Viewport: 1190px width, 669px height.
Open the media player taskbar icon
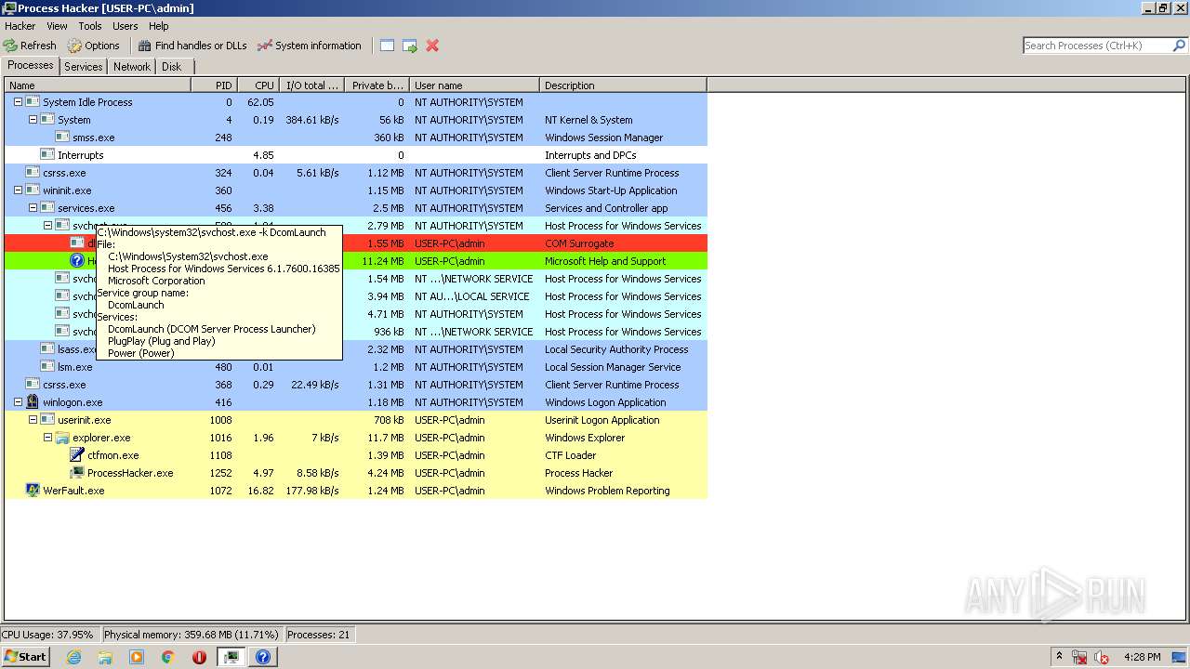[137, 657]
